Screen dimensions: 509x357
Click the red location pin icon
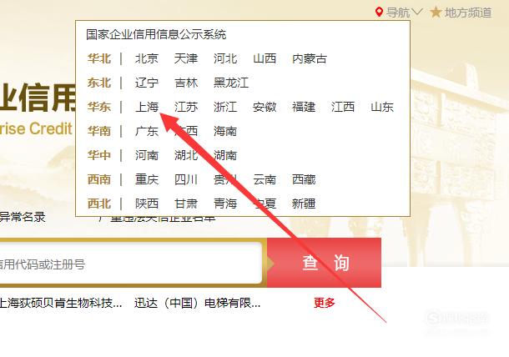pos(379,12)
